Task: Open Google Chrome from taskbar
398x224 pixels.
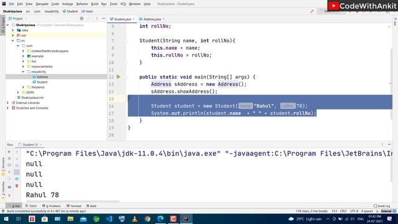Action: click(147, 218)
